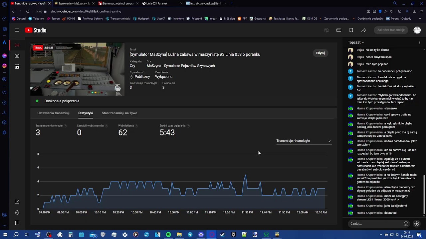The height and width of the screenshot is (239, 426).
Task: Share the live stream via arrow icon
Action: pyautogui.click(x=364, y=30)
